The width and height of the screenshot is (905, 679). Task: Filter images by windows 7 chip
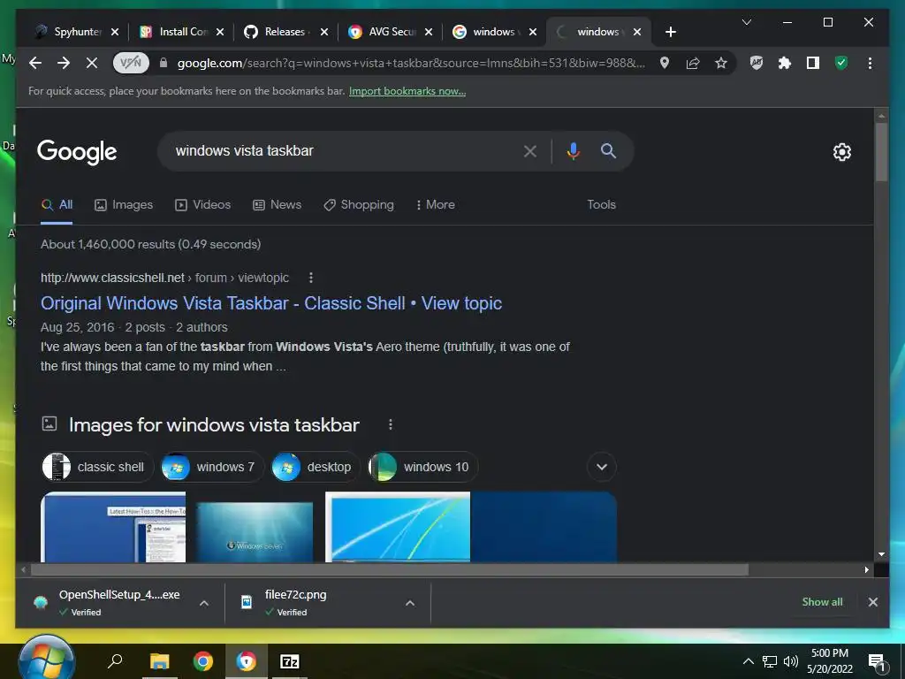[212, 467]
